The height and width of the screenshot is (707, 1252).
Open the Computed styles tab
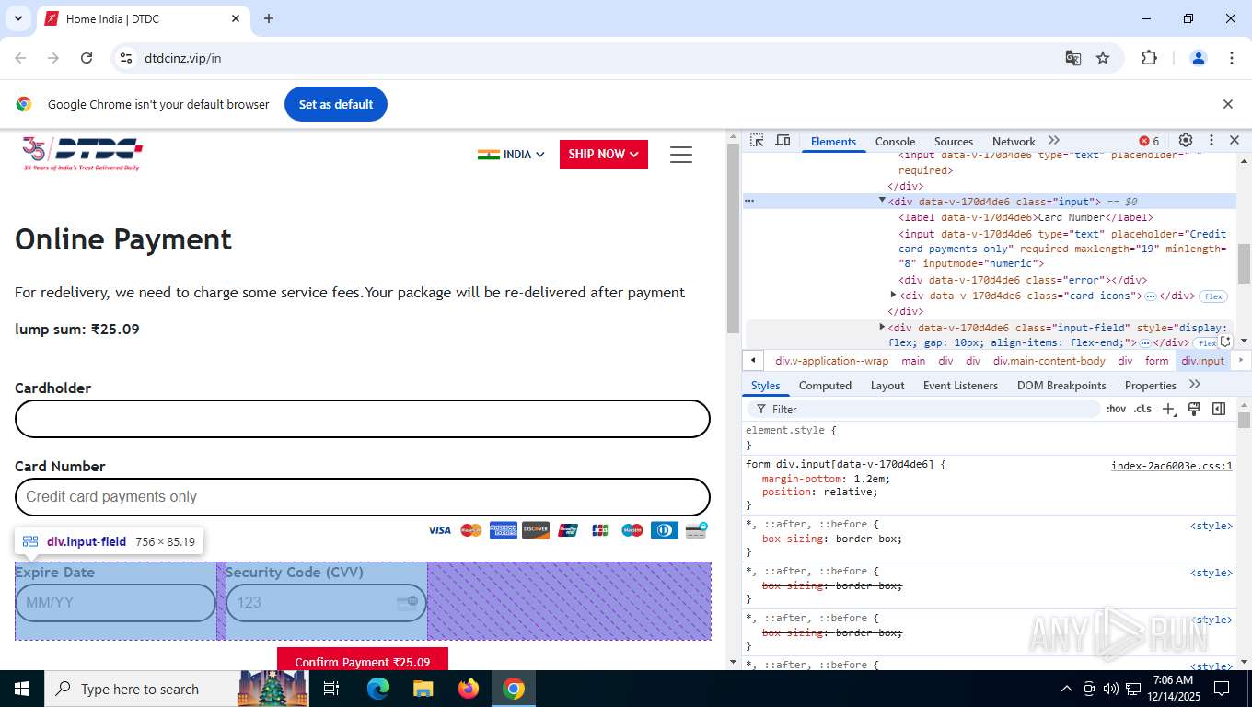(x=825, y=386)
